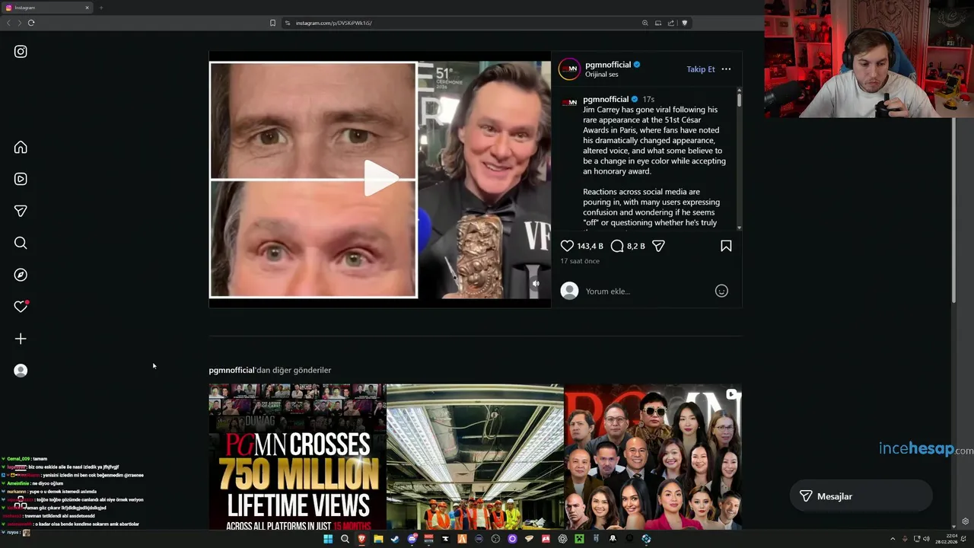Select the Instagram browser tab
Image resolution: width=974 pixels, height=548 pixels.
46,8
